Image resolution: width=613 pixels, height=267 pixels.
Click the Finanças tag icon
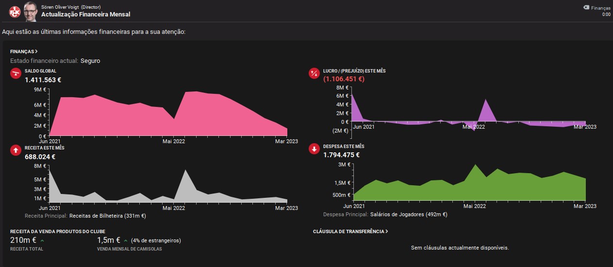(586, 8)
